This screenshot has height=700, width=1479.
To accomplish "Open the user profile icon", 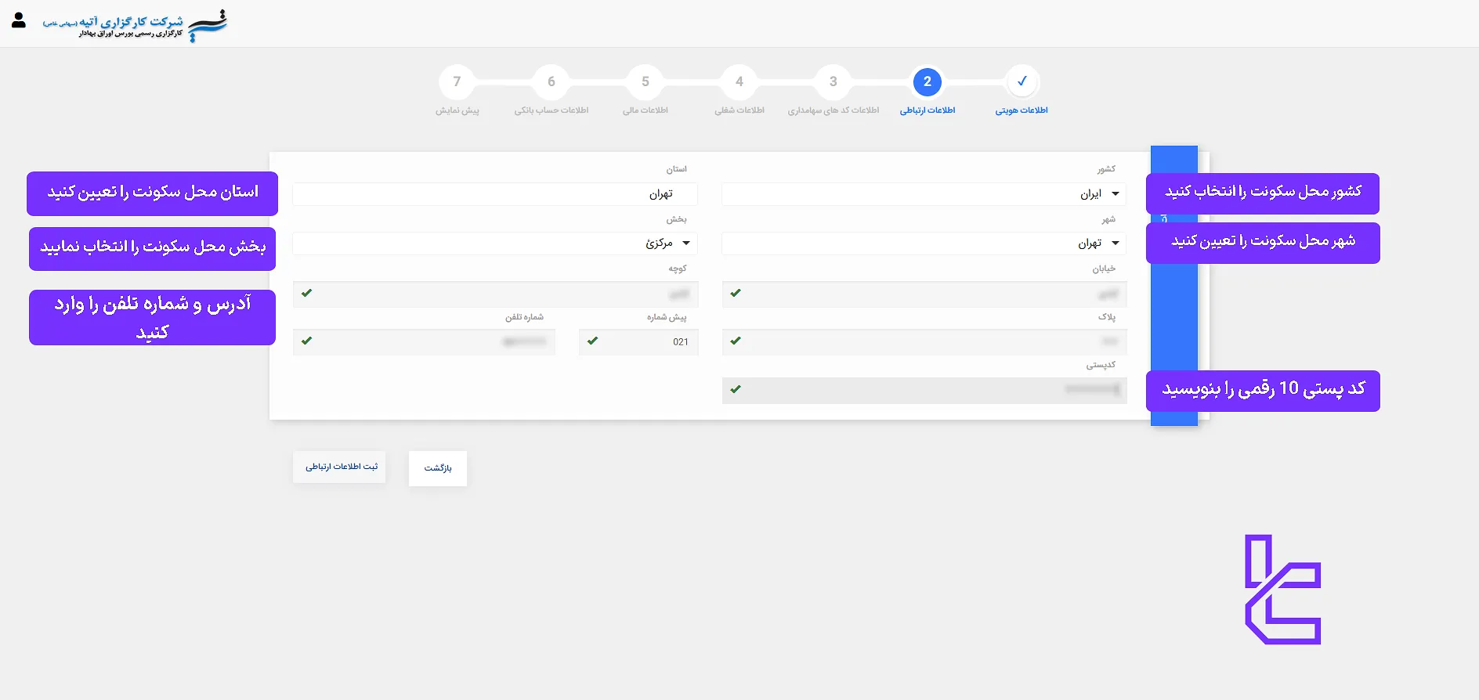I will (x=19, y=20).
